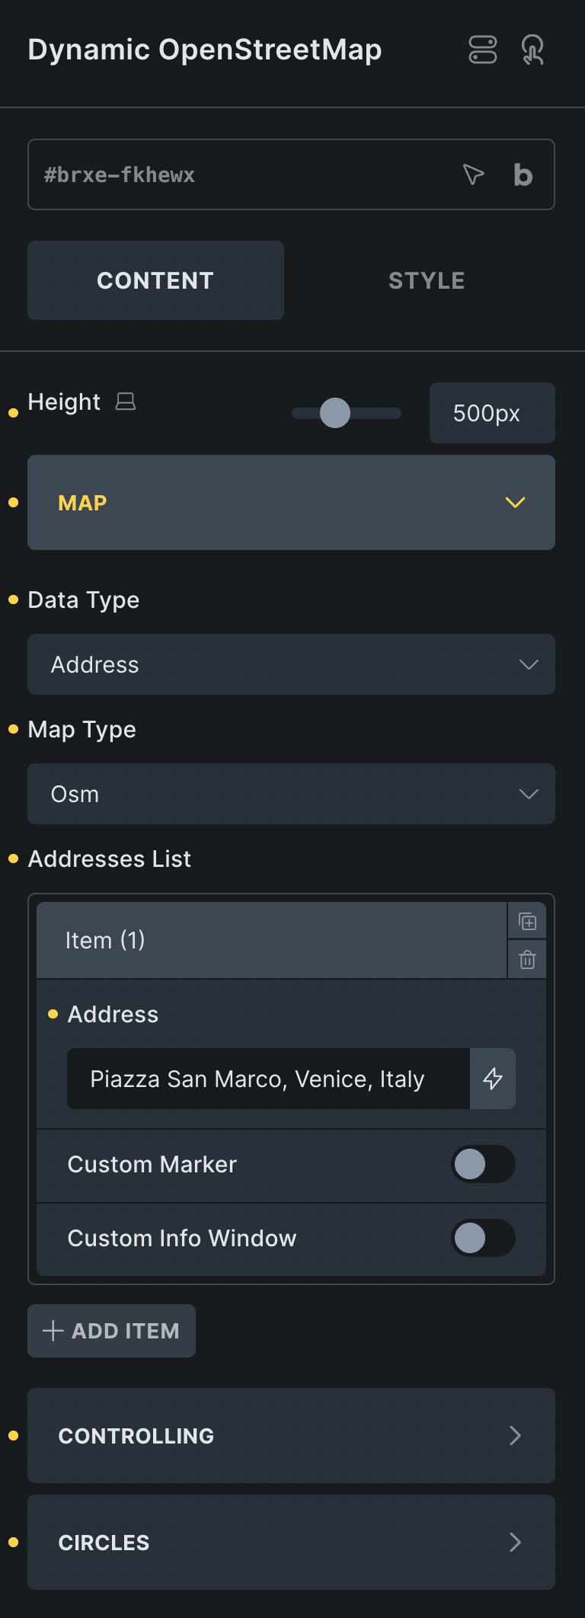Click the indicator dot next to Map Type

[x=12, y=729]
